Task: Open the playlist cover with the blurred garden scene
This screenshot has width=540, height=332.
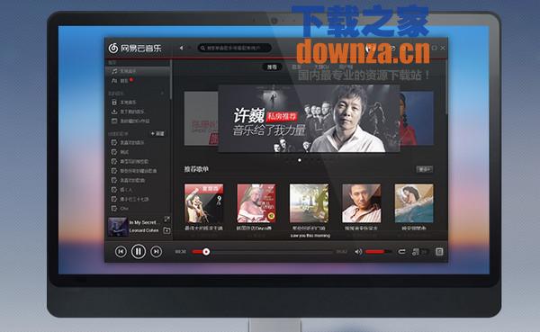Action: click(x=309, y=203)
